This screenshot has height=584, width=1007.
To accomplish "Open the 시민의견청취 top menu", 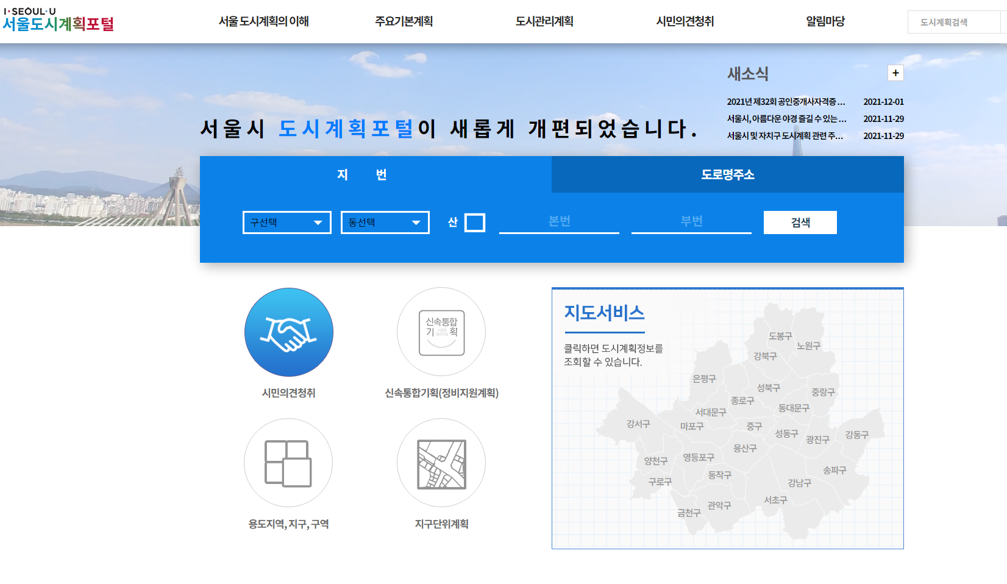I will click(x=685, y=21).
